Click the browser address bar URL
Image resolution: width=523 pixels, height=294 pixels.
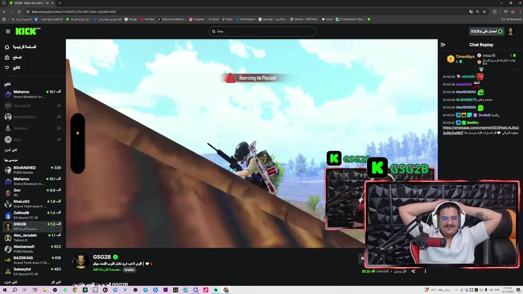point(74,12)
